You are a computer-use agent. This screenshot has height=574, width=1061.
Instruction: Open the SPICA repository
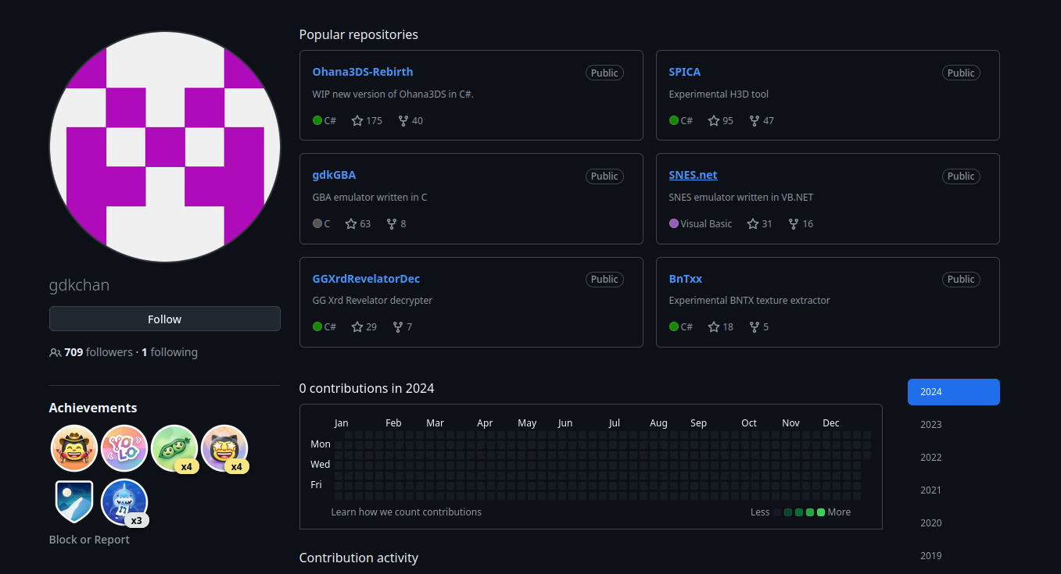point(685,72)
